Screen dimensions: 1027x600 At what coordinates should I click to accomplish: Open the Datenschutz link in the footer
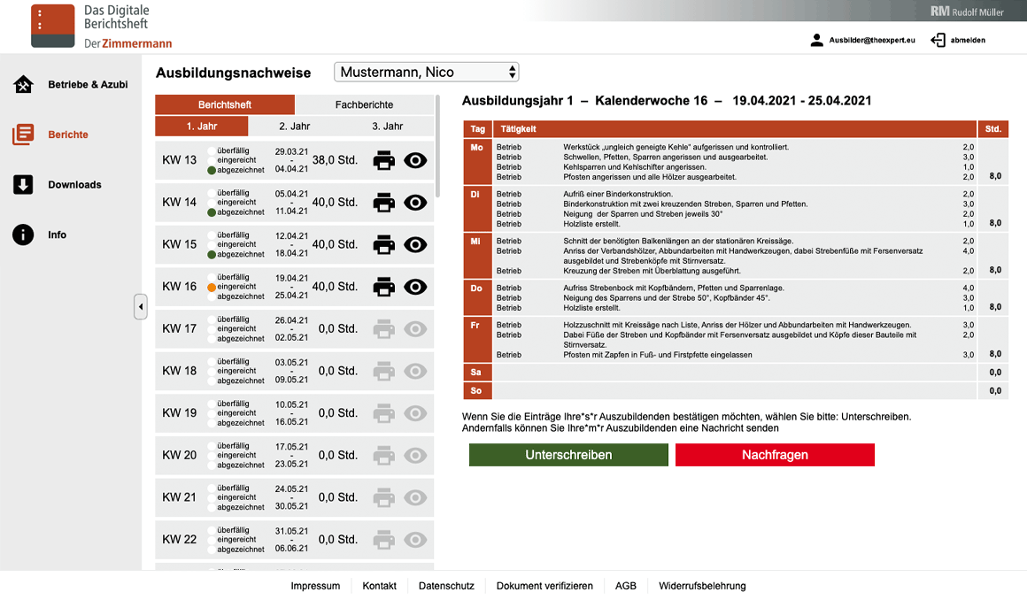(446, 586)
